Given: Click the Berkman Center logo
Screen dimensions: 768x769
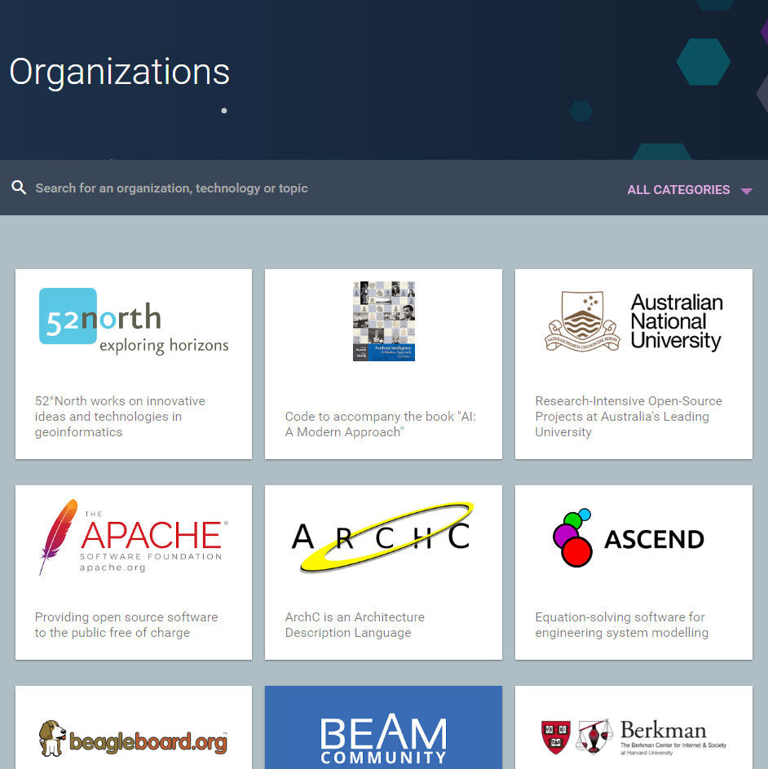Looking at the screenshot, I should [x=633, y=737].
